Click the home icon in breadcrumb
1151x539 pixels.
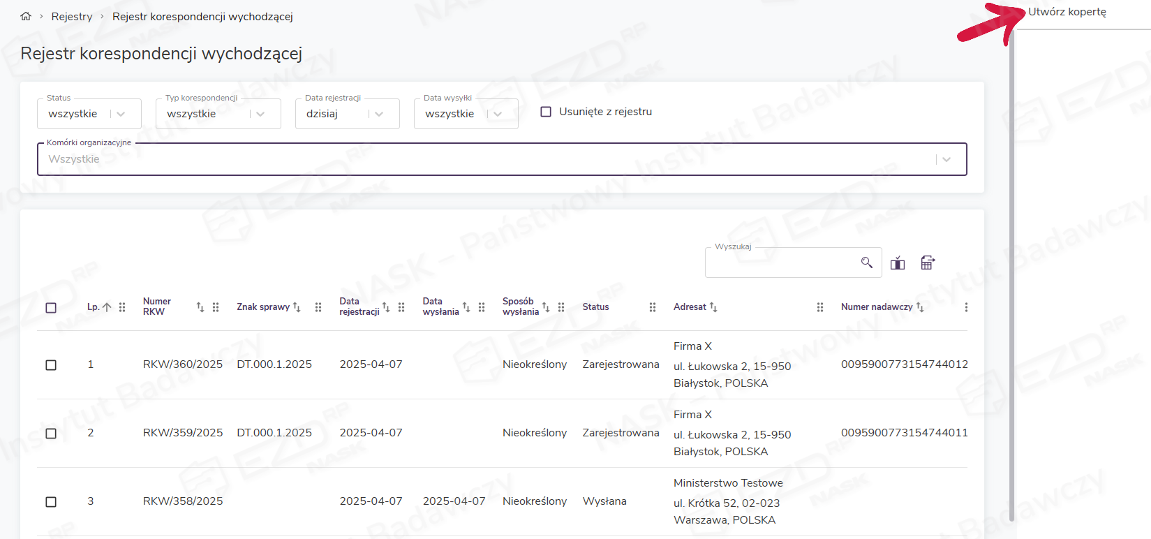tap(26, 16)
